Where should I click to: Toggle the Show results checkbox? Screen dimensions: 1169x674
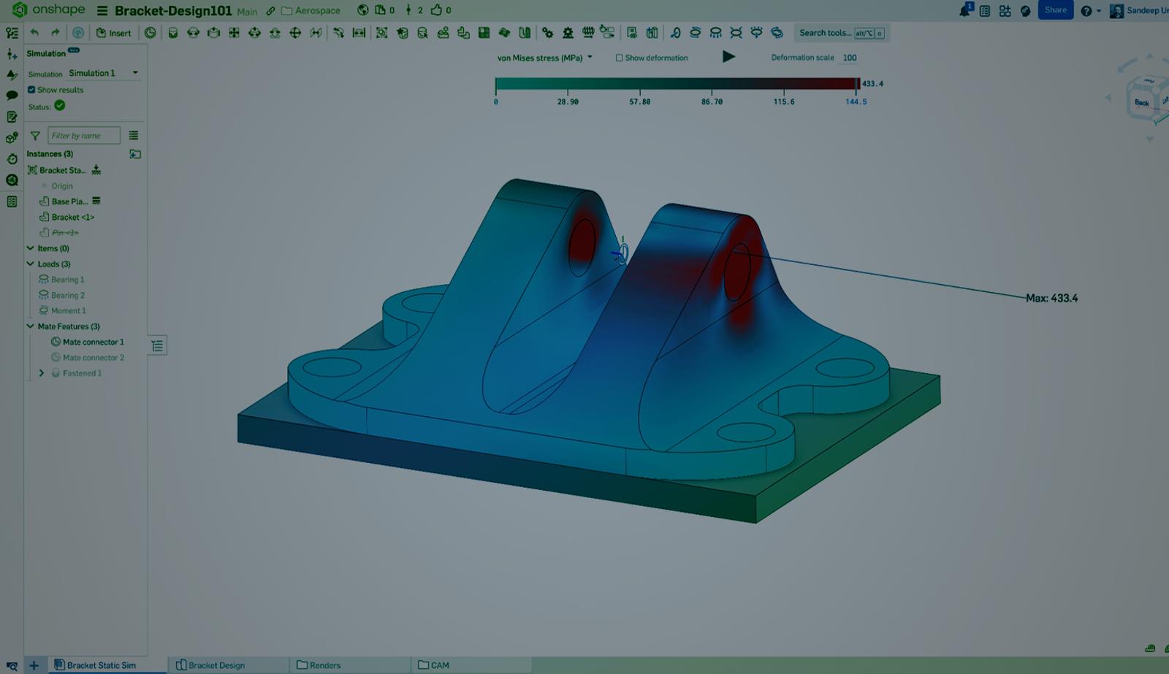click(x=31, y=89)
